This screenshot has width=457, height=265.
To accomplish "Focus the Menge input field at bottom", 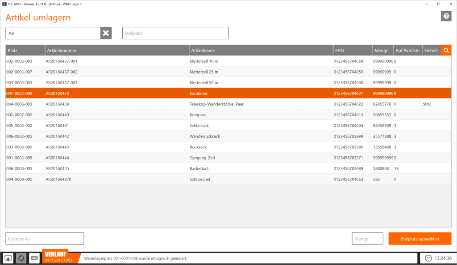I will [367, 239].
